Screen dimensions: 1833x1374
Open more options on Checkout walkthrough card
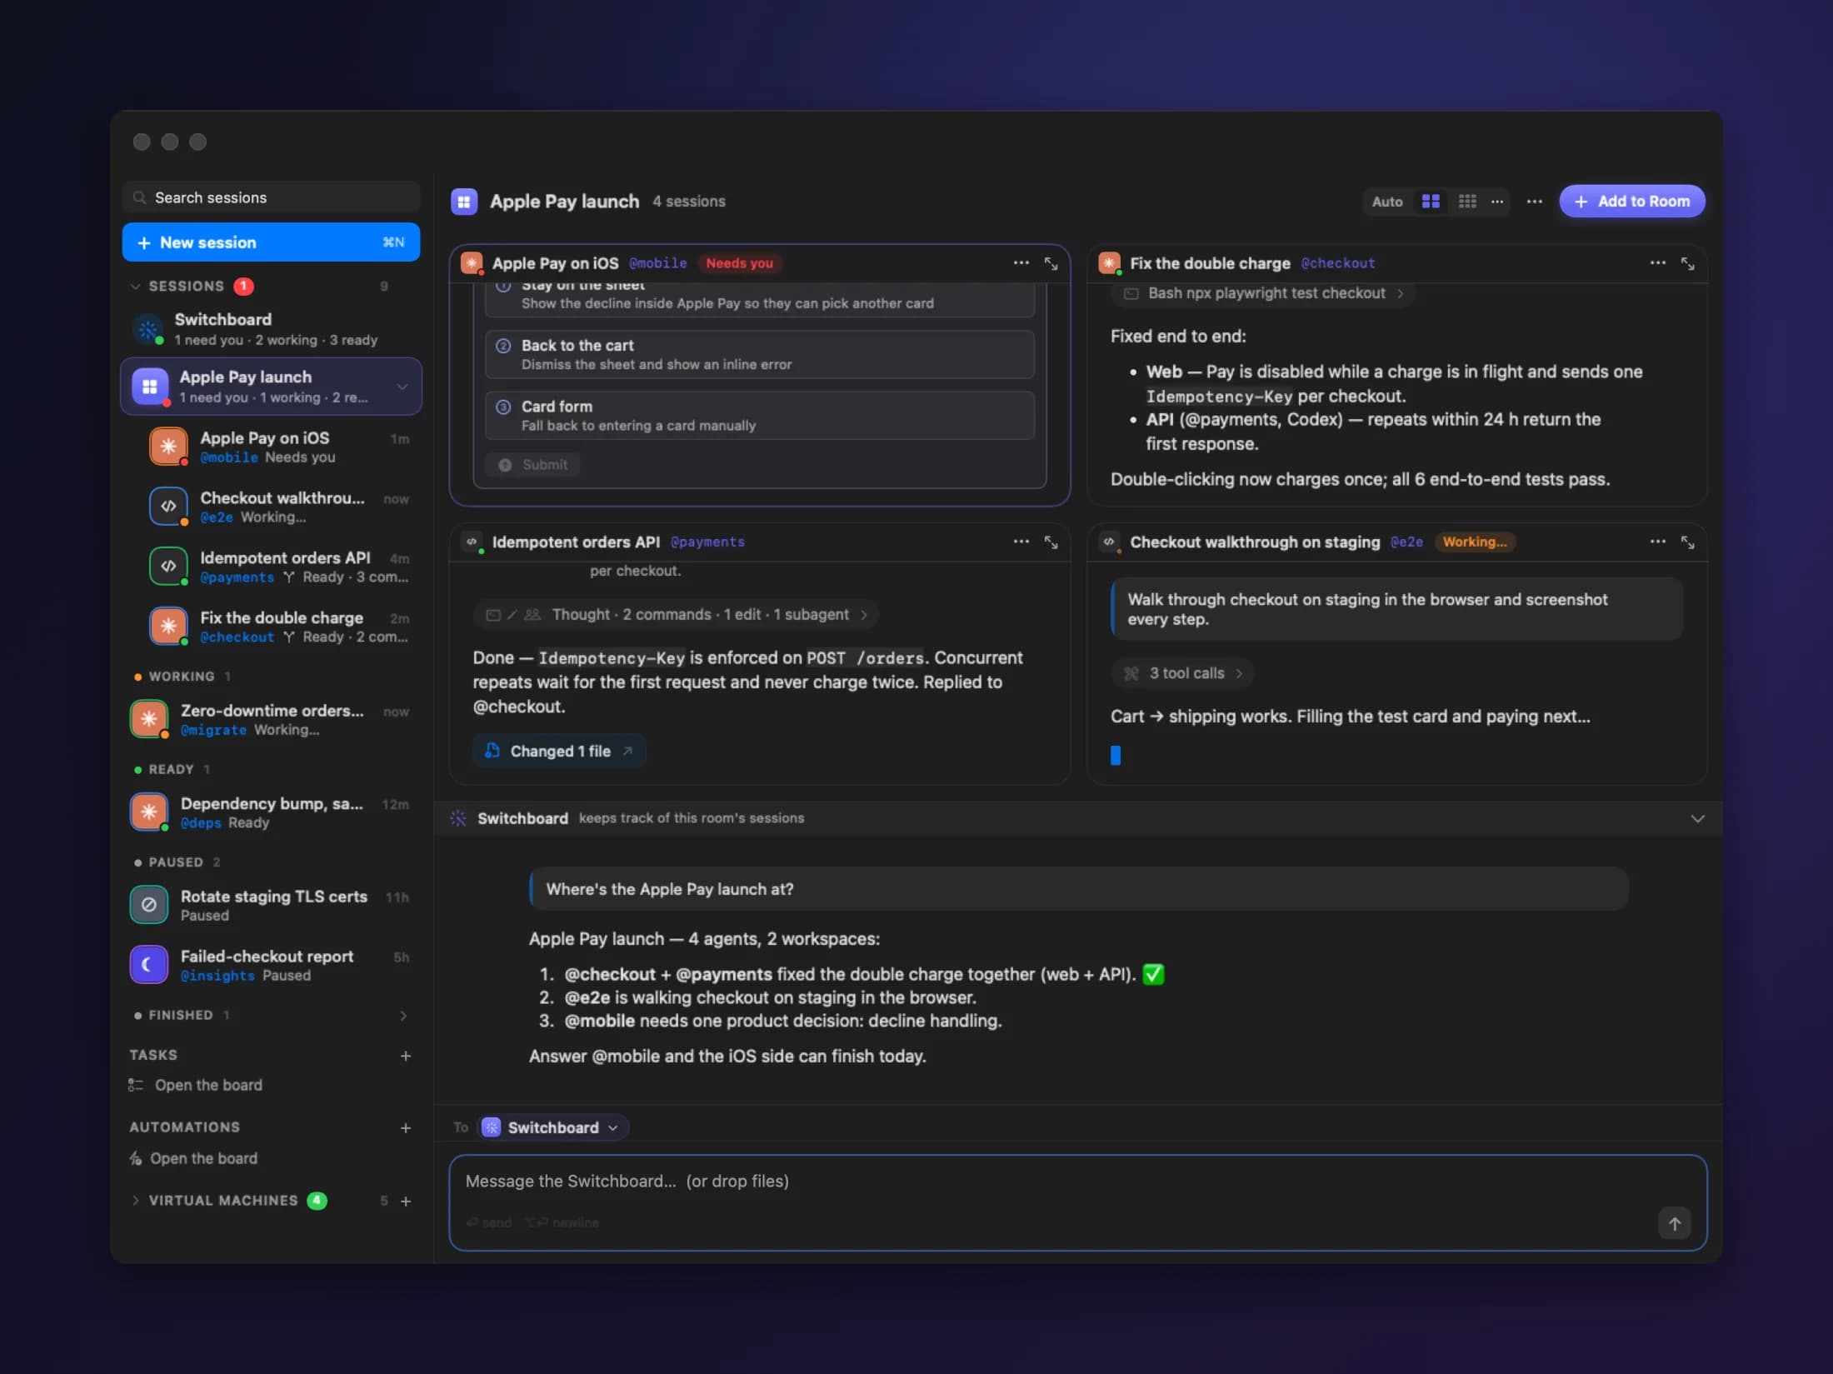[x=1657, y=542]
